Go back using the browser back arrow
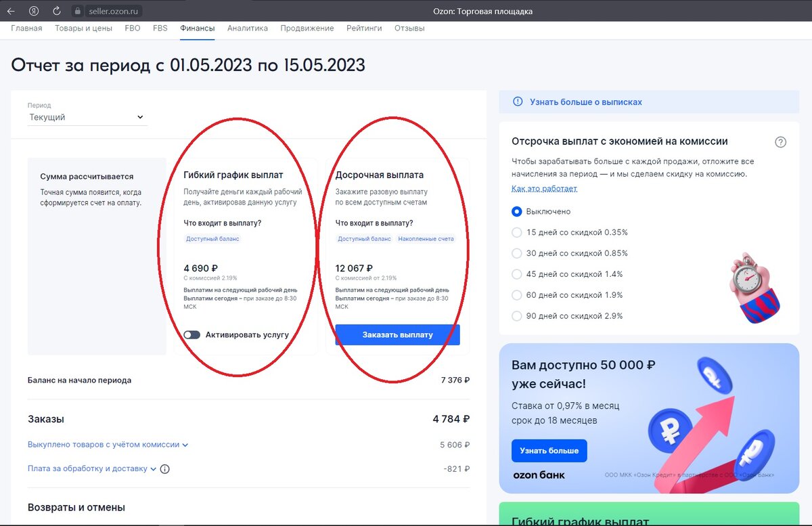Screen dimensions: 812x526 [11, 11]
